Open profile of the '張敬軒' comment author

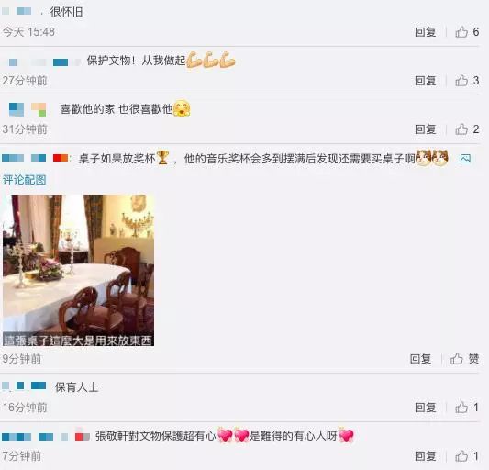tap(46, 436)
